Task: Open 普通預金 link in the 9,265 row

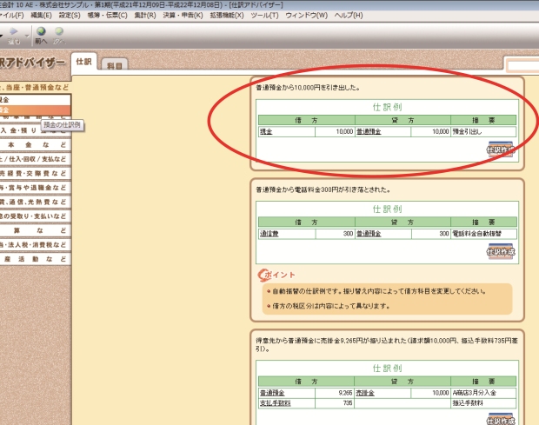Action: (x=272, y=393)
